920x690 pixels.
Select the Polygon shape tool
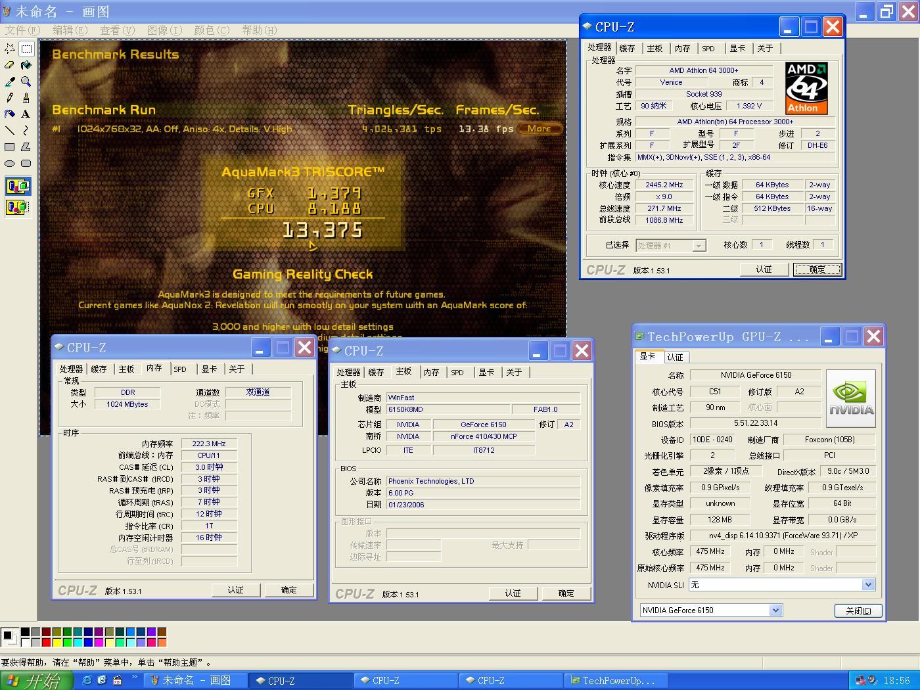[x=26, y=147]
